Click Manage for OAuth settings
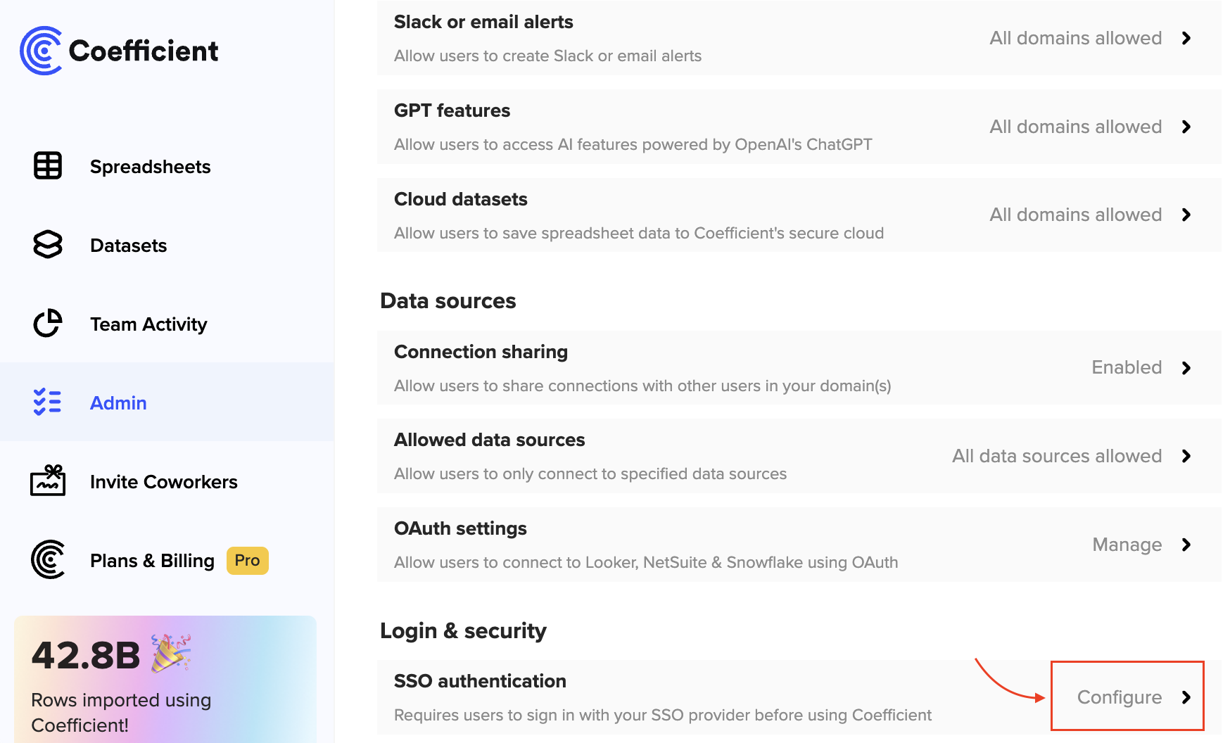This screenshot has width=1230, height=743. pos(1127,545)
